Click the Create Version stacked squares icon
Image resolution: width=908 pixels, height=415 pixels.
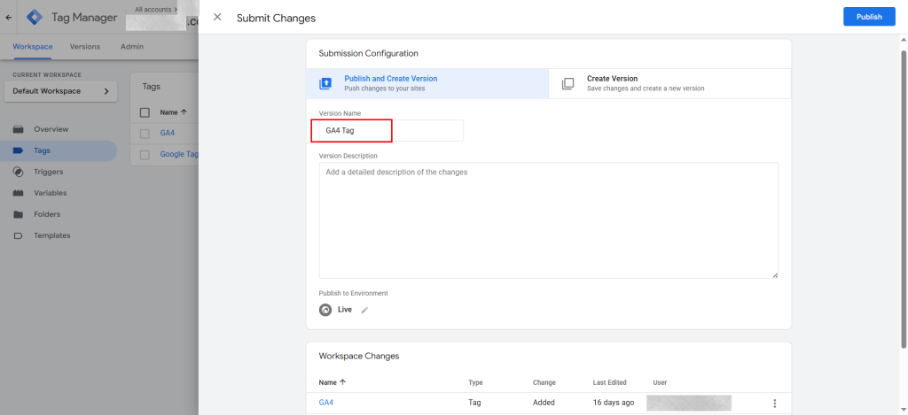[568, 84]
